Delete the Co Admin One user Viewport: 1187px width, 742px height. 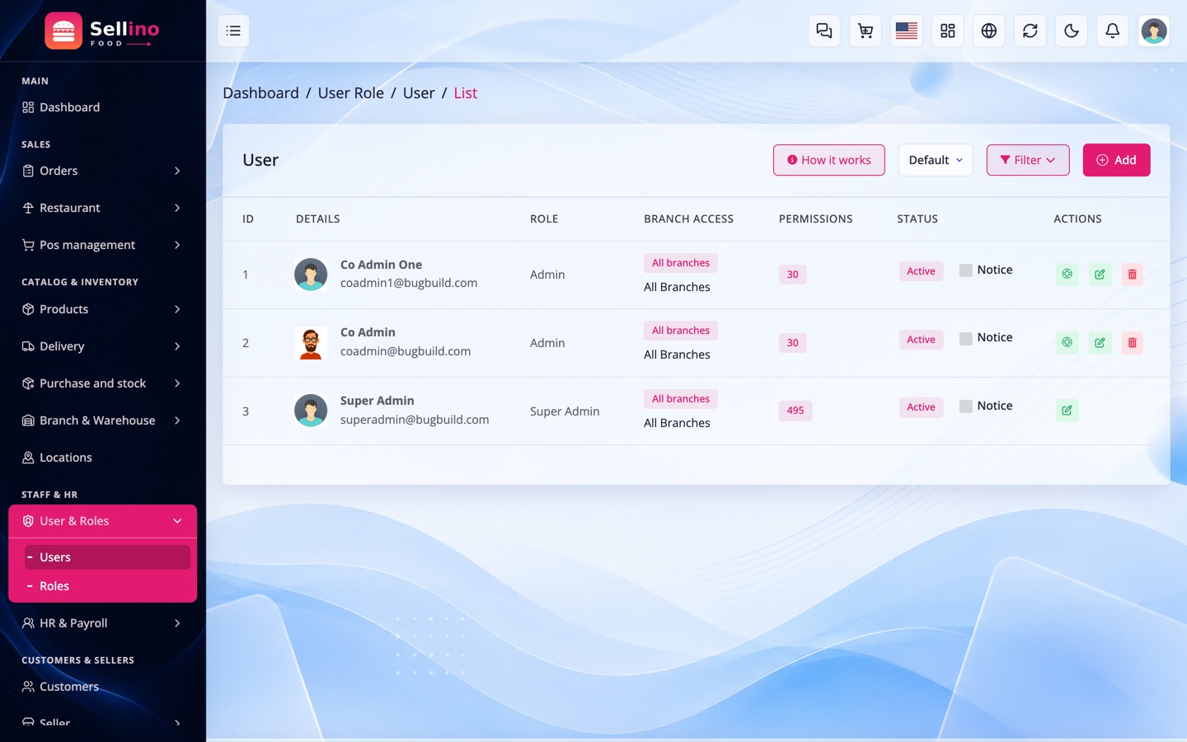click(1133, 275)
